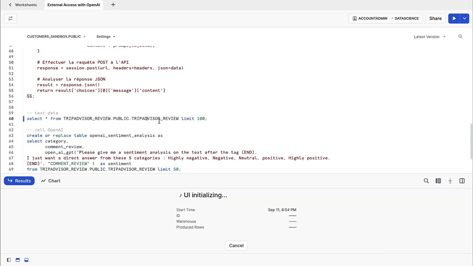Click 'return result' line 55

tap(101, 91)
